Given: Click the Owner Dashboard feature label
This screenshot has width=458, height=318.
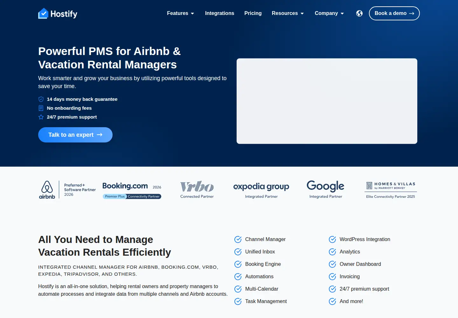Looking at the screenshot, I should pos(360,264).
